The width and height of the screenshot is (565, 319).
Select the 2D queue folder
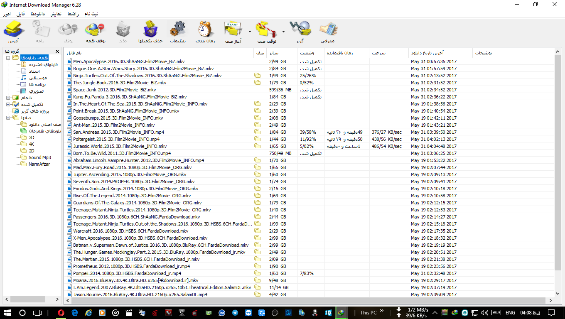(x=32, y=151)
